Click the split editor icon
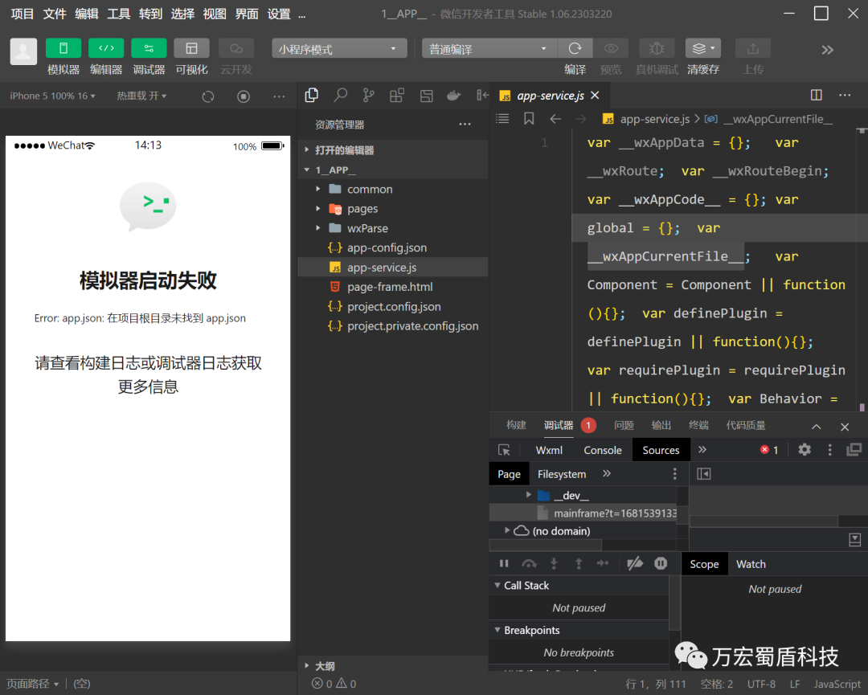 (816, 95)
